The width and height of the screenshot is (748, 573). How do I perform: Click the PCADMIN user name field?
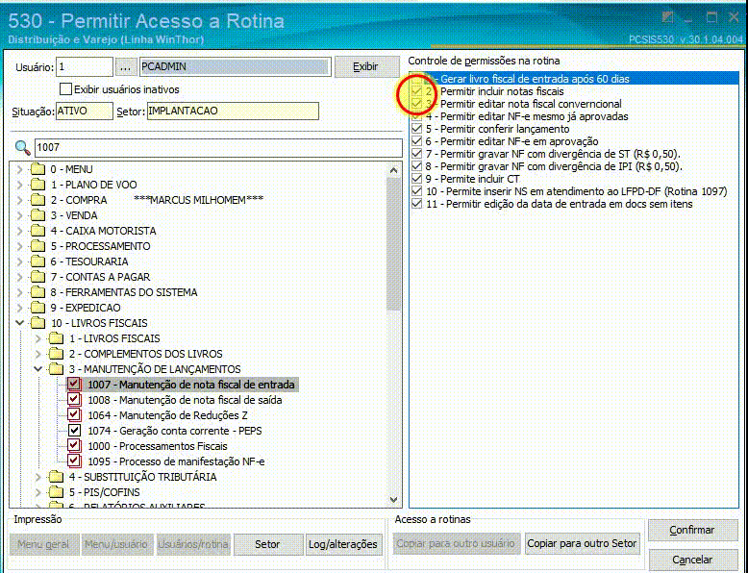(236, 66)
